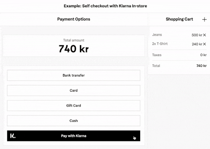210x149 pixels.
Task: Add item with the plus icon
Action: point(204,20)
